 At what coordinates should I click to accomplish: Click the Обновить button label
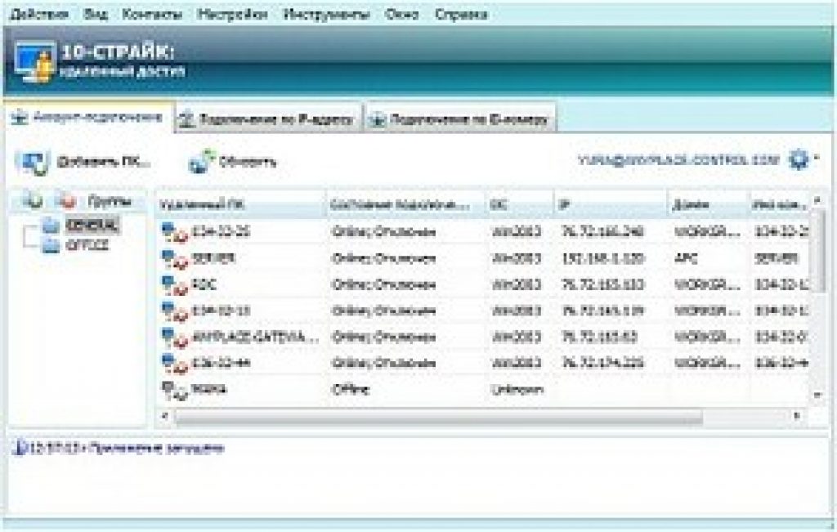click(x=248, y=162)
